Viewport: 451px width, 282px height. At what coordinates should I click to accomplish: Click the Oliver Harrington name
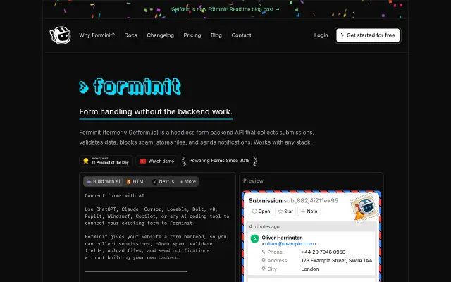282,238
